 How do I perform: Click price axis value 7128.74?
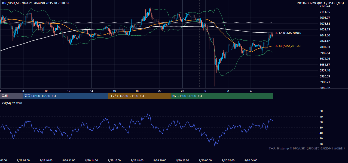[325, 6]
